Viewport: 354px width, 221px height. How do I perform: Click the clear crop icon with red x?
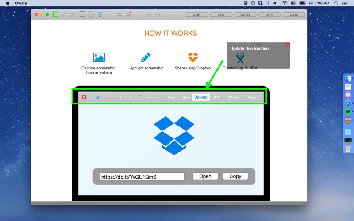(129, 15)
